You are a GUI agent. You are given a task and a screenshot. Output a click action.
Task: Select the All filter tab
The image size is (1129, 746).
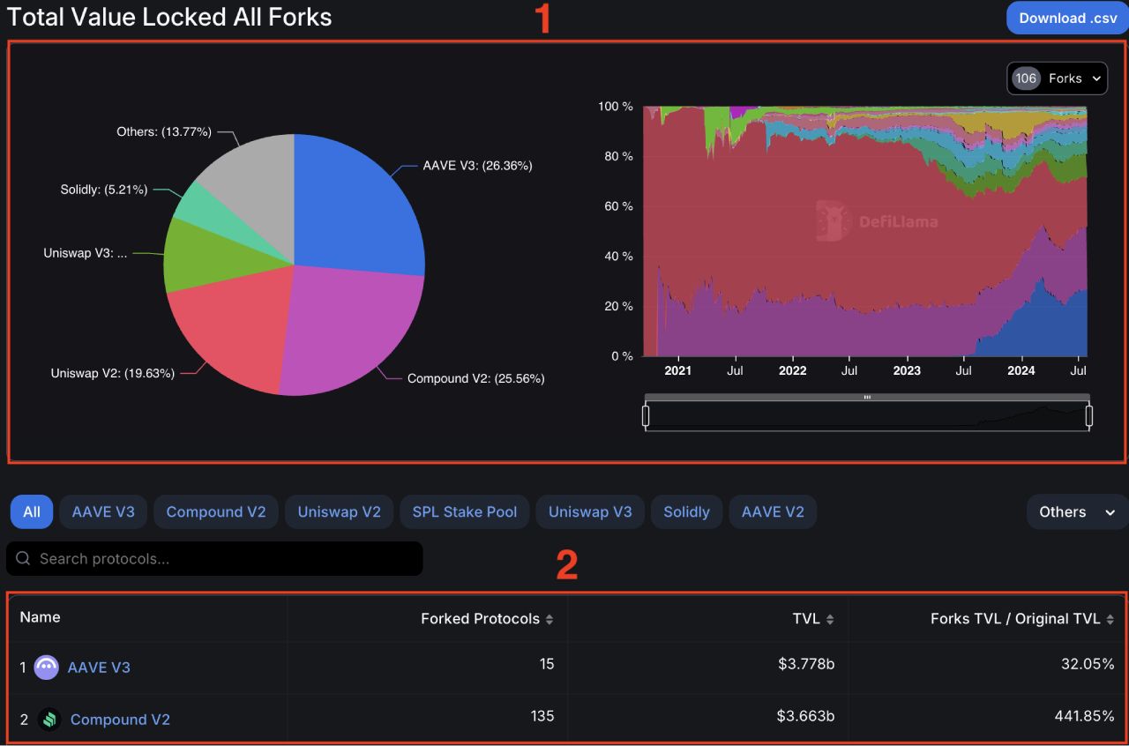pos(32,511)
